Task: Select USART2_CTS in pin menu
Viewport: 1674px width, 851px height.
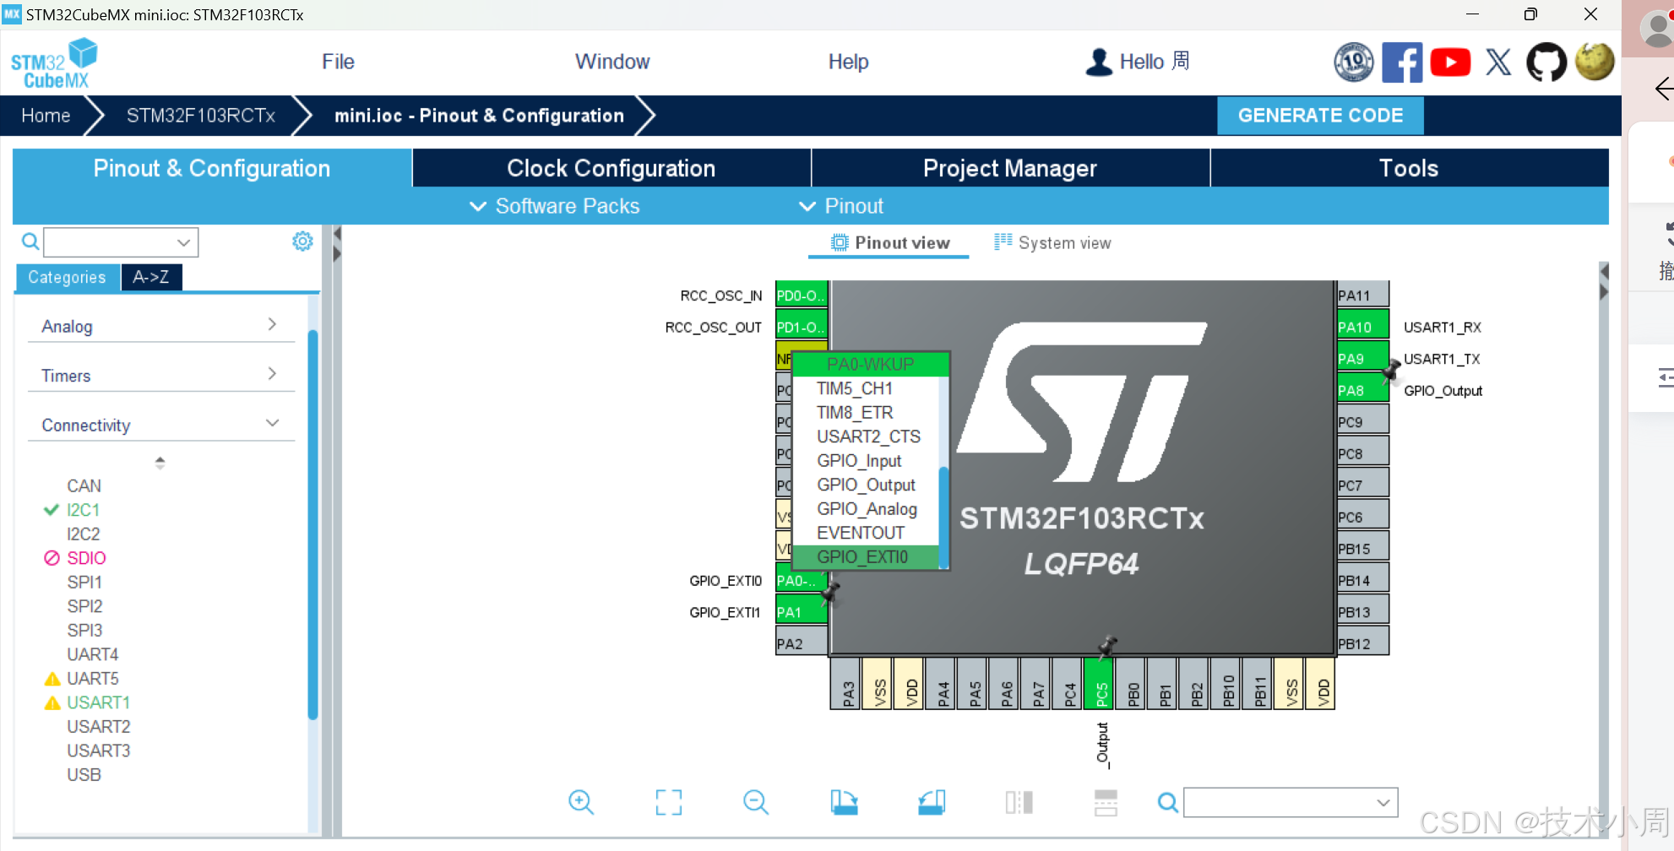Action: 868,436
